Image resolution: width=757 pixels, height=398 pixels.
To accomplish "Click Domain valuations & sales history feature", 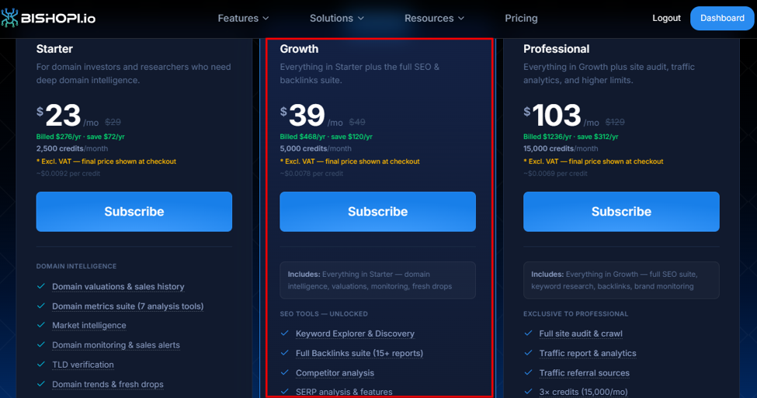I will coord(118,286).
